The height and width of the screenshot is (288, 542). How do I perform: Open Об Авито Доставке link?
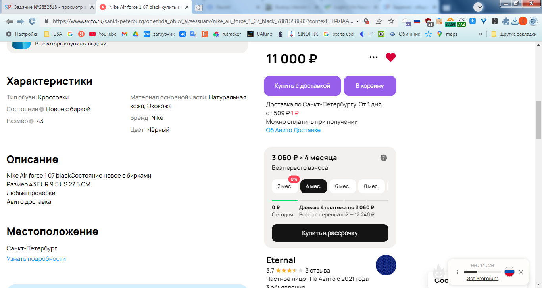click(293, 130)
